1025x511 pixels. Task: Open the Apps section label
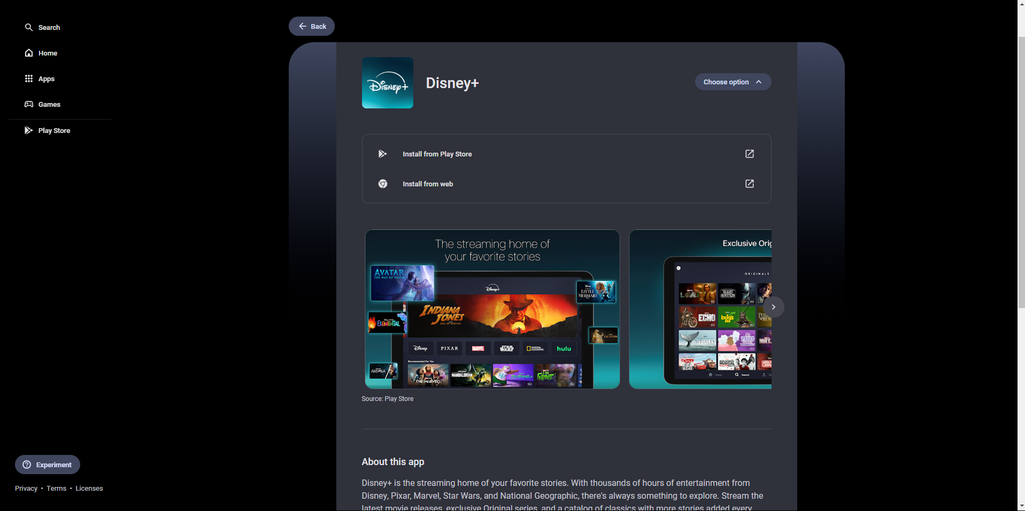pos(47,79)
